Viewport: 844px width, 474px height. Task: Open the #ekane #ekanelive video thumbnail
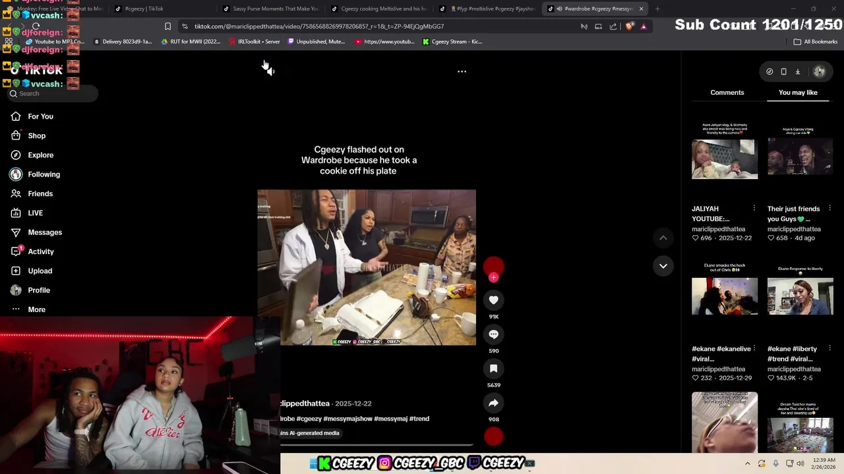click(725, 296)
